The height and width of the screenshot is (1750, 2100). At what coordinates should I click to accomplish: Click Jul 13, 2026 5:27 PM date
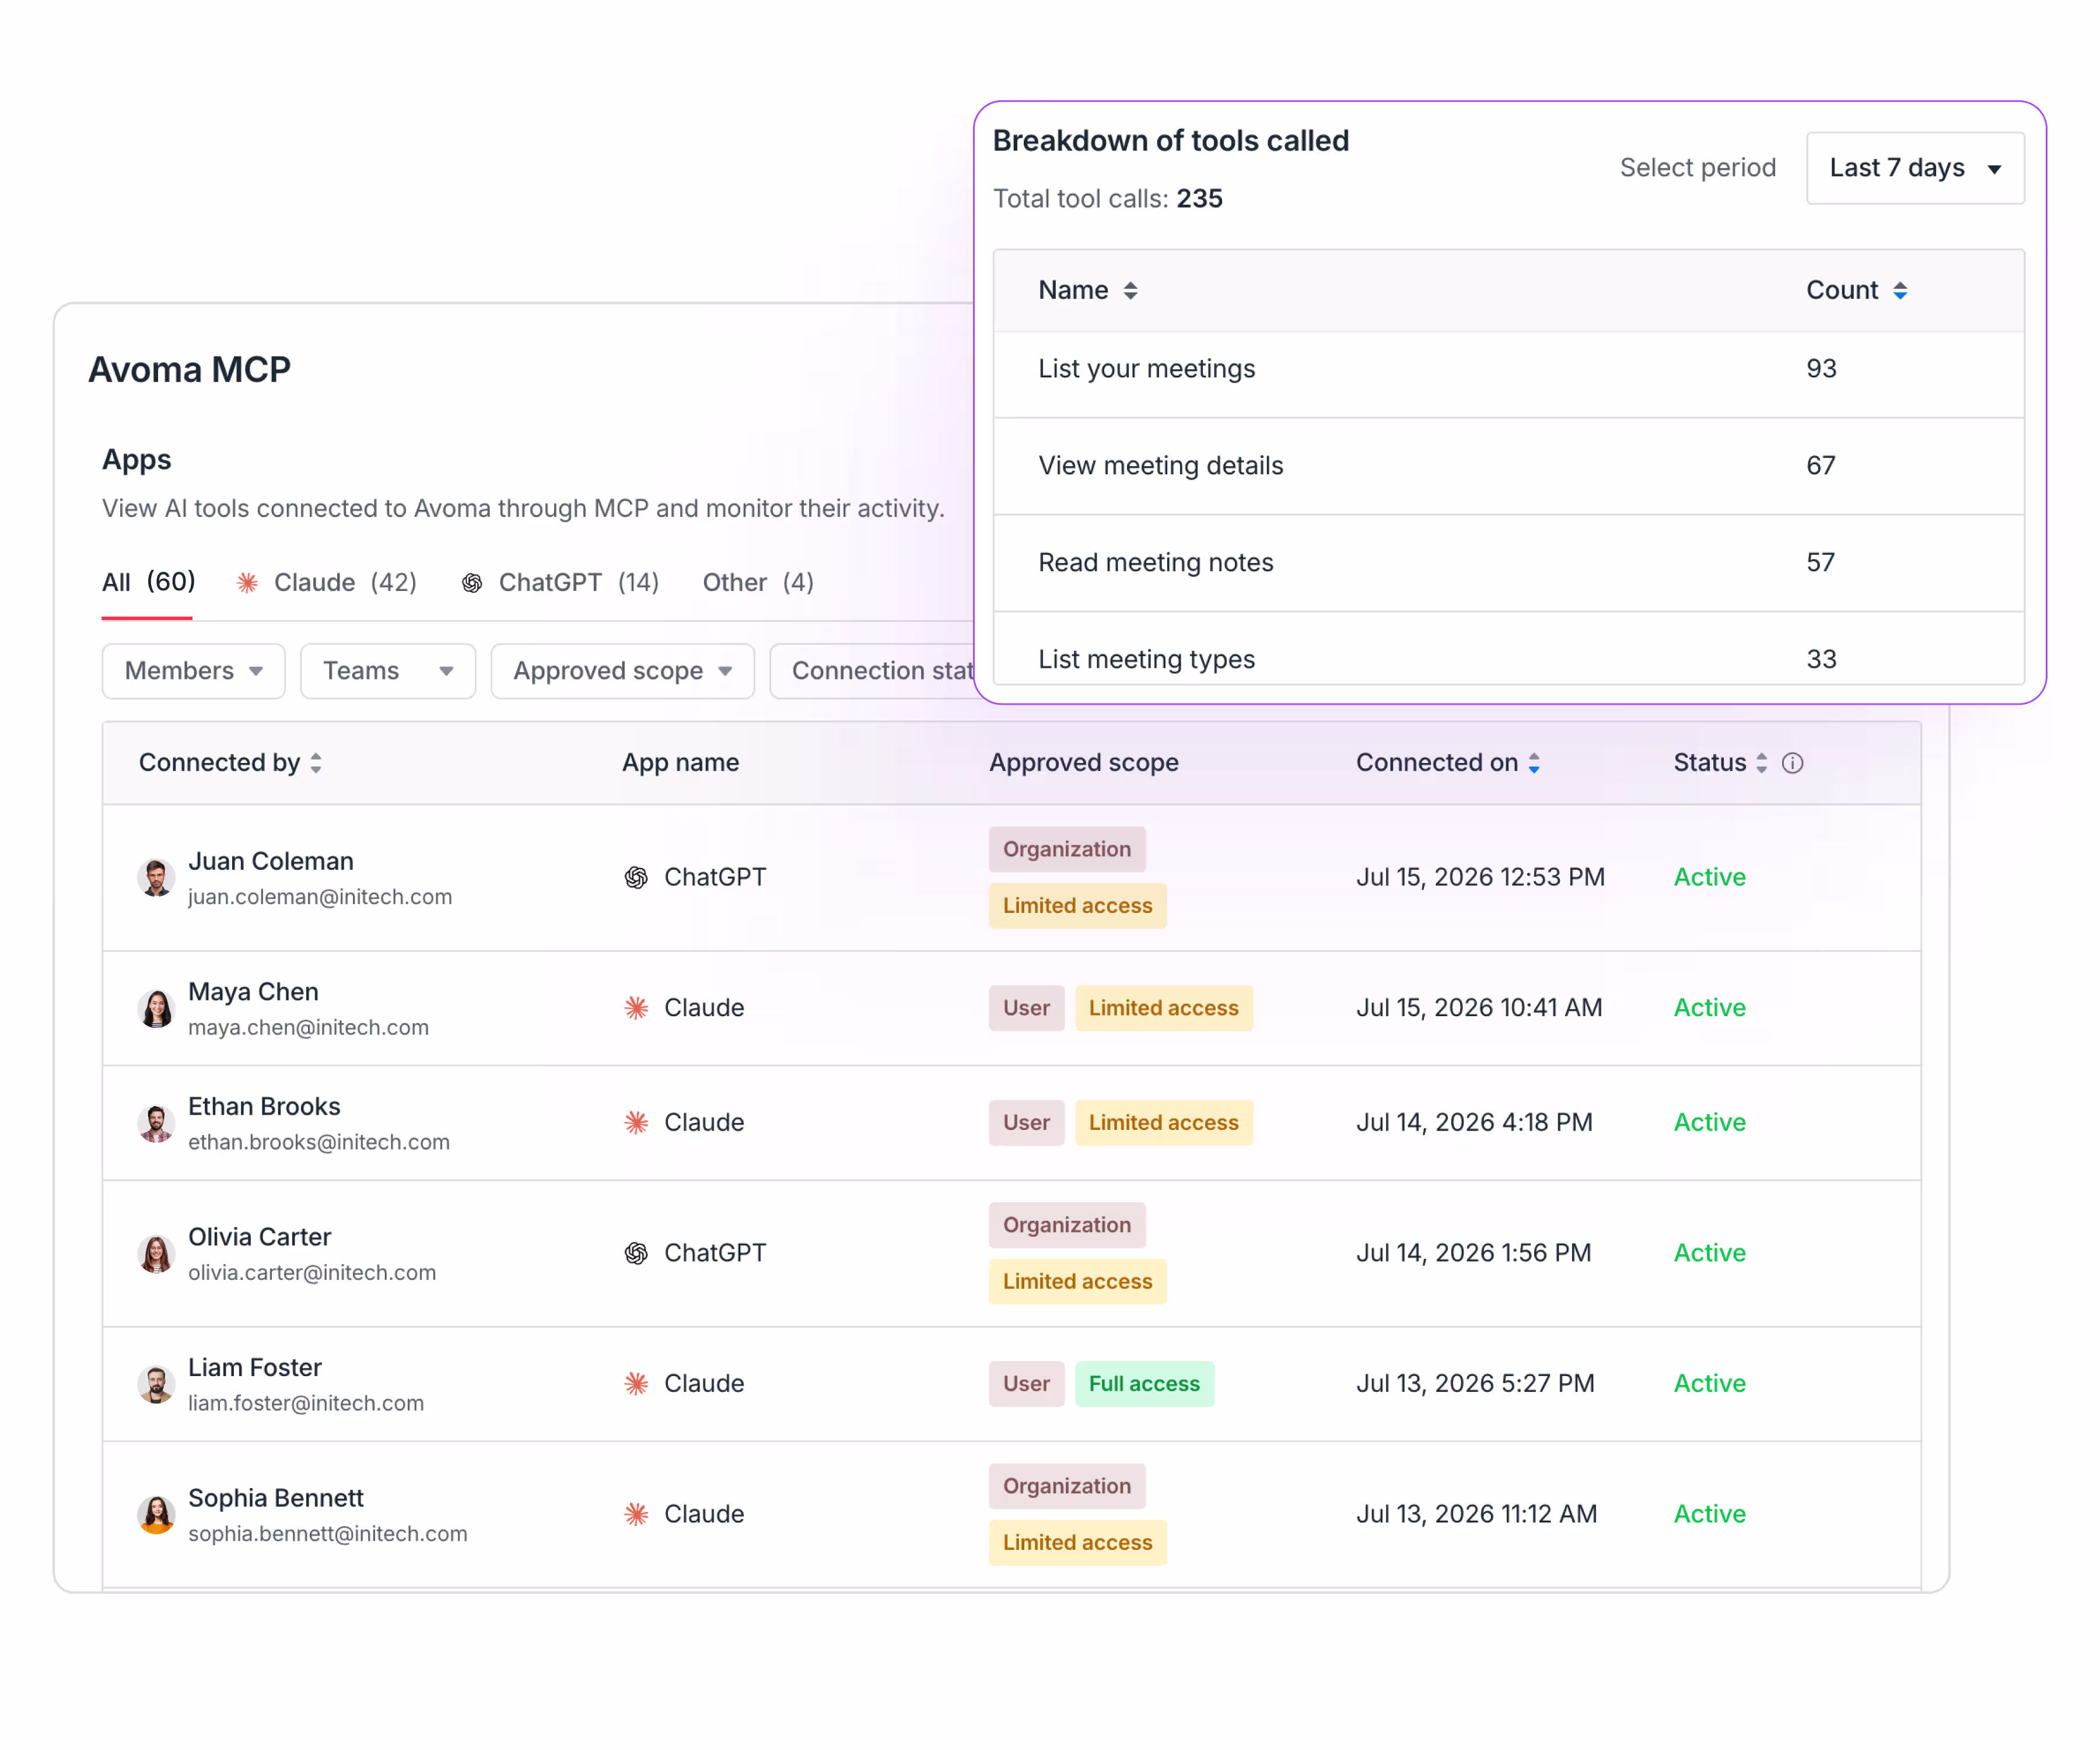[1475, 1384]
